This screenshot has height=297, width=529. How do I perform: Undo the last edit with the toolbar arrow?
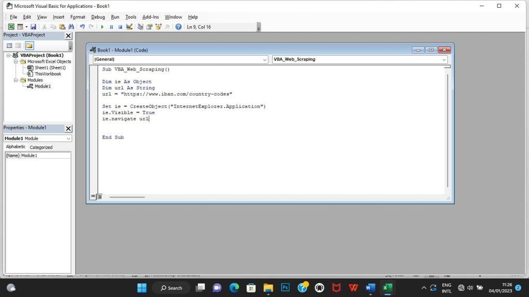pos(82,27)
